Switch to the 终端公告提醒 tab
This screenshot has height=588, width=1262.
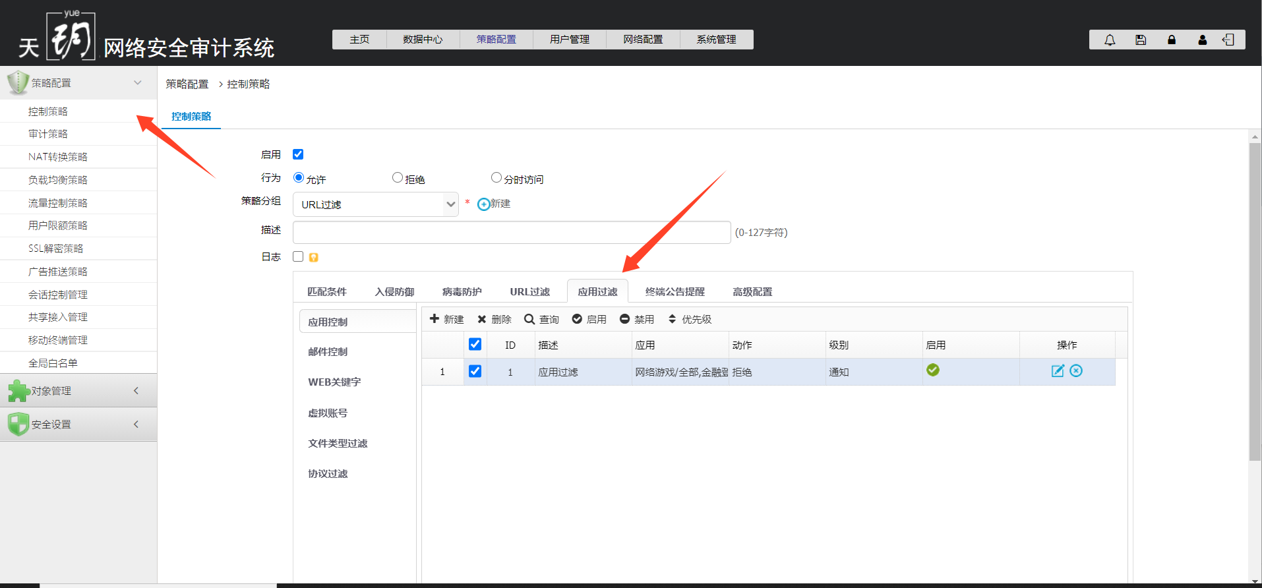point(675,291)
